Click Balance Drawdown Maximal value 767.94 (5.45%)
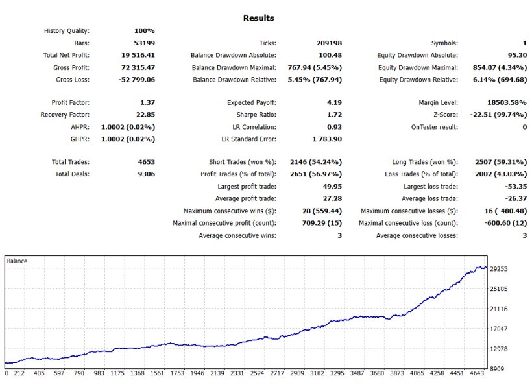Screen dimensions: 532x389 pyautogui.click(x=315, y=67)
